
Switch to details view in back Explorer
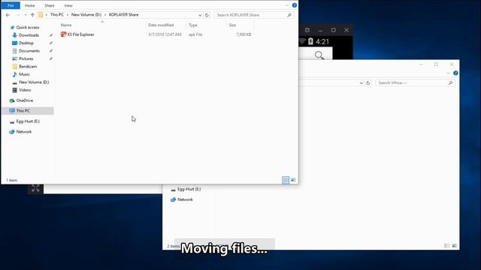coord(447,246)
